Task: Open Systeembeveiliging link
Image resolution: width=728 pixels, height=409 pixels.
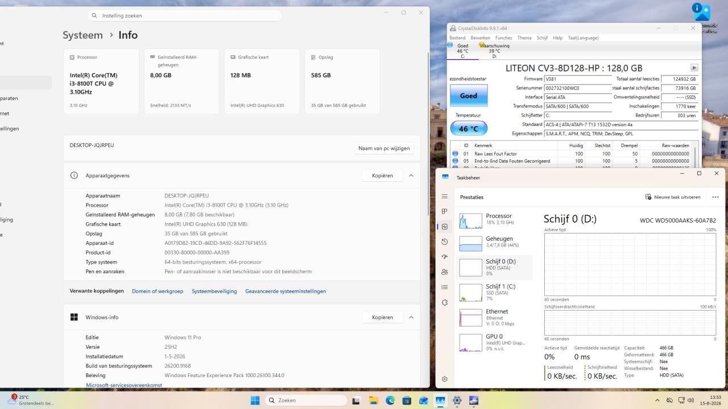Action: (x=214, y=291)
